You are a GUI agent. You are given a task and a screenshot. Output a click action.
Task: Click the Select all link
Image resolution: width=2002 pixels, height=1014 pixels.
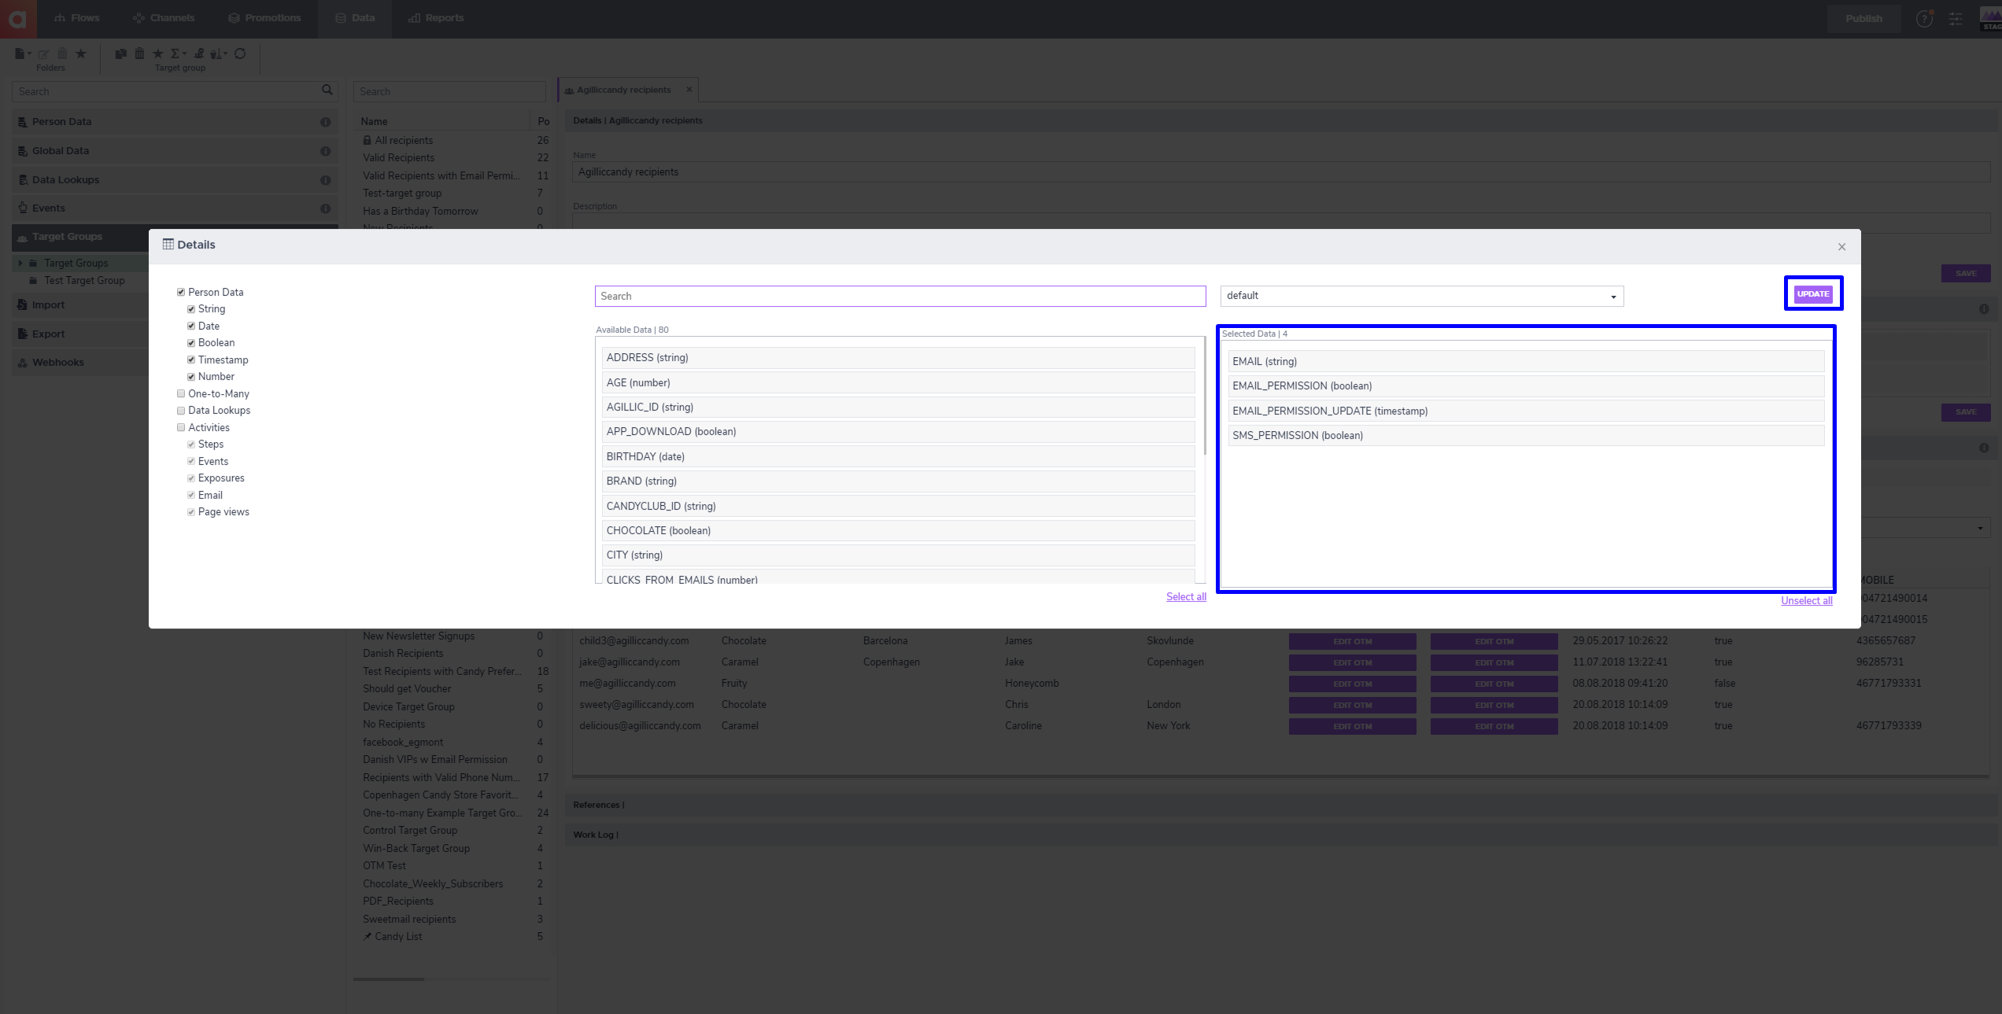point(1185,596)
